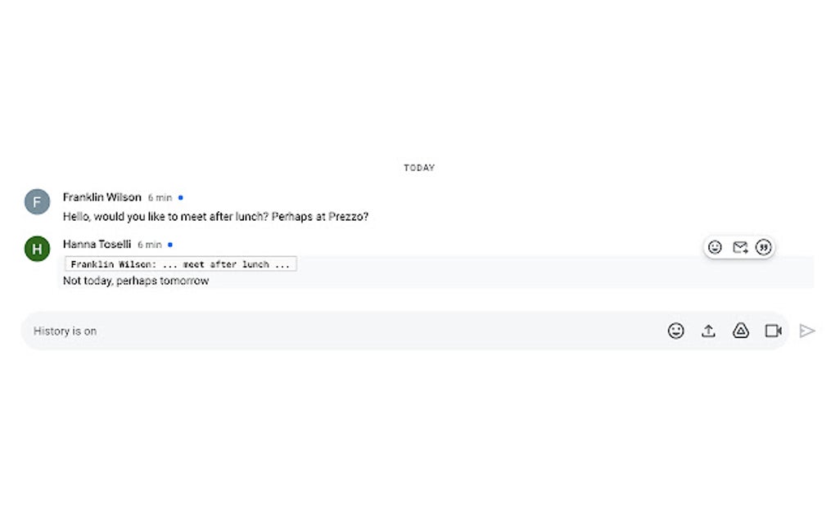Upload a file attachment from your computer
Image resolution: width=835 pixels, height=522 pixels.
coord(708,331)
